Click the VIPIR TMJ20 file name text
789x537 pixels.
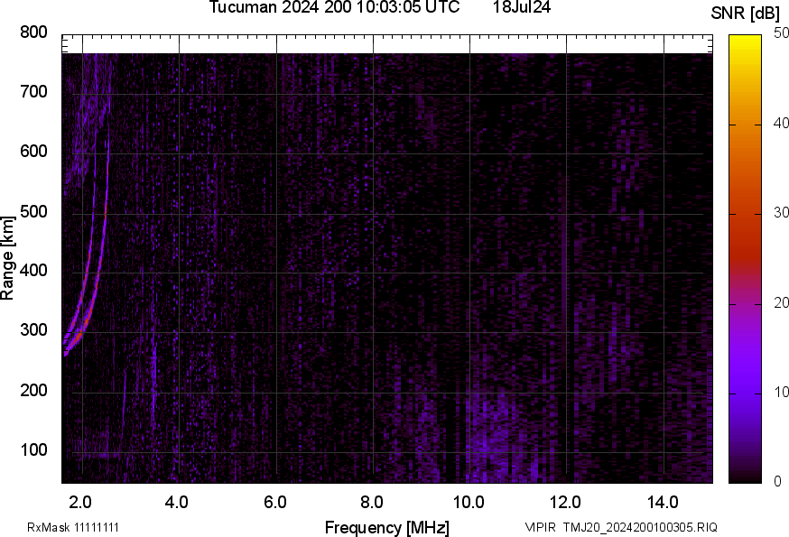point(621,527)
